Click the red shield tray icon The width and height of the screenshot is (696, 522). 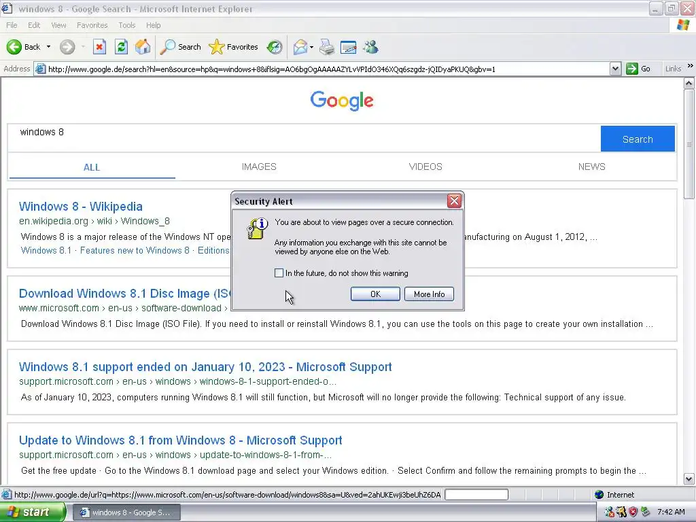point(633,512)
